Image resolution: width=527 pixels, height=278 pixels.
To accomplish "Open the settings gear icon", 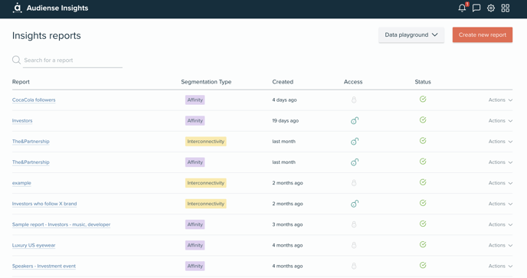I will (491, 8).
